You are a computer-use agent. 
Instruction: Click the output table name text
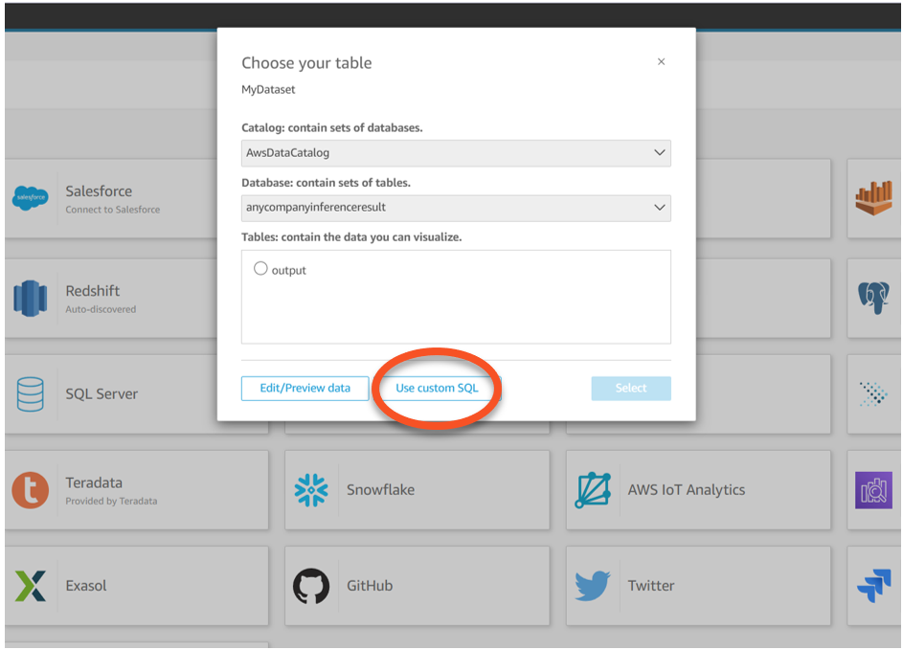(288, 271)
